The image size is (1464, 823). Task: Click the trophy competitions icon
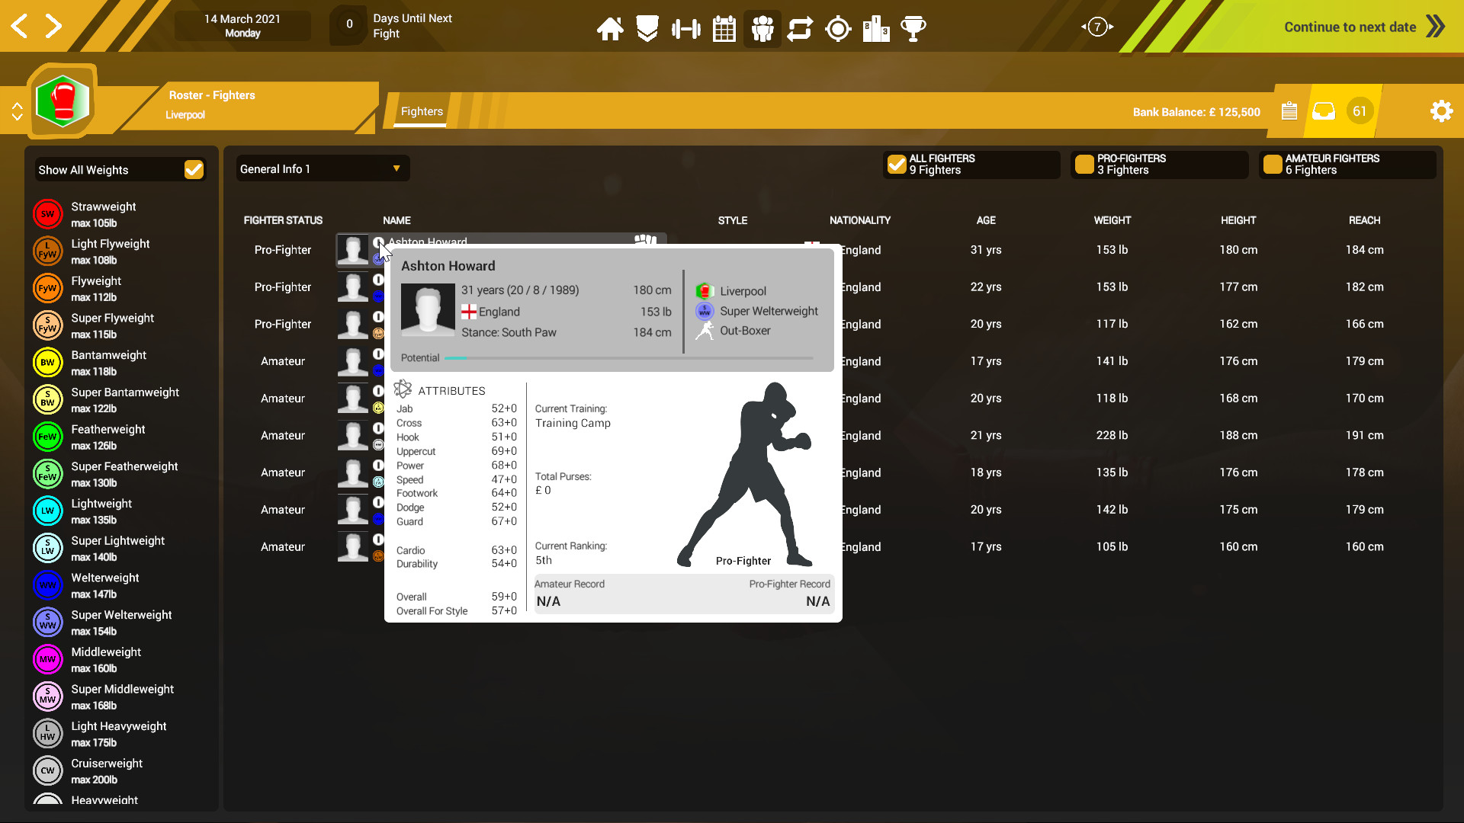pyautogui.click(x=914, y=28)
